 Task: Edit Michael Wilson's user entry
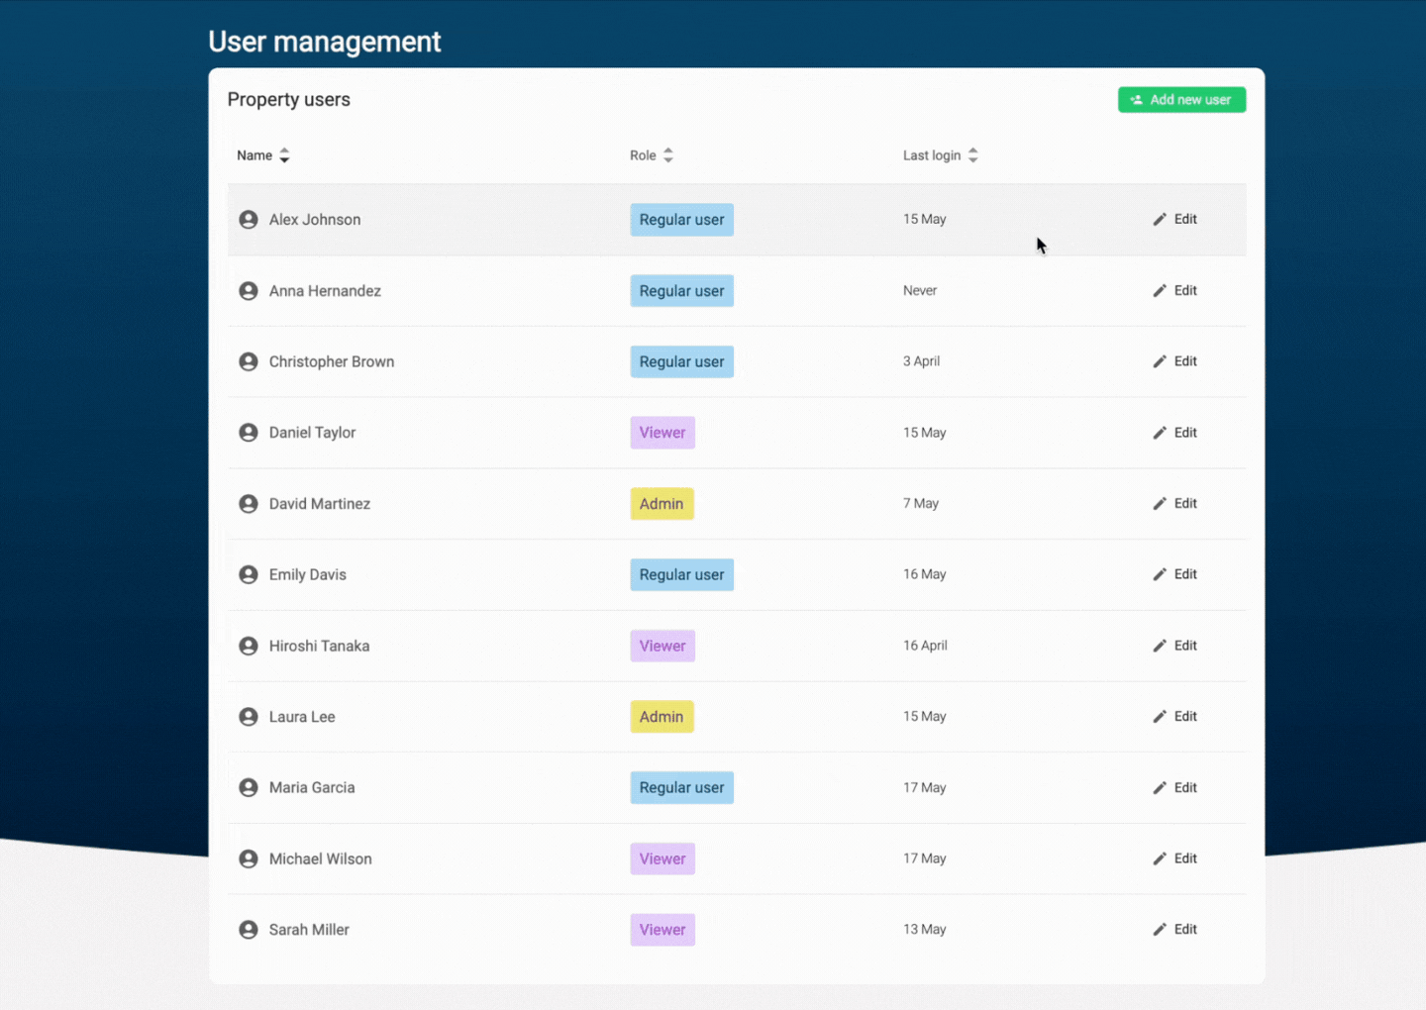pos(1175,858)
